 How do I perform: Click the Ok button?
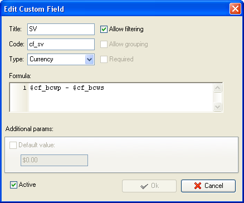pyautogui.click(x=149, y=186)
